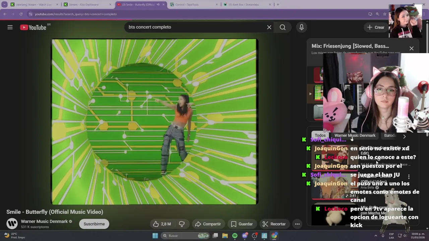Open options for suggested video with three dots

409,176
